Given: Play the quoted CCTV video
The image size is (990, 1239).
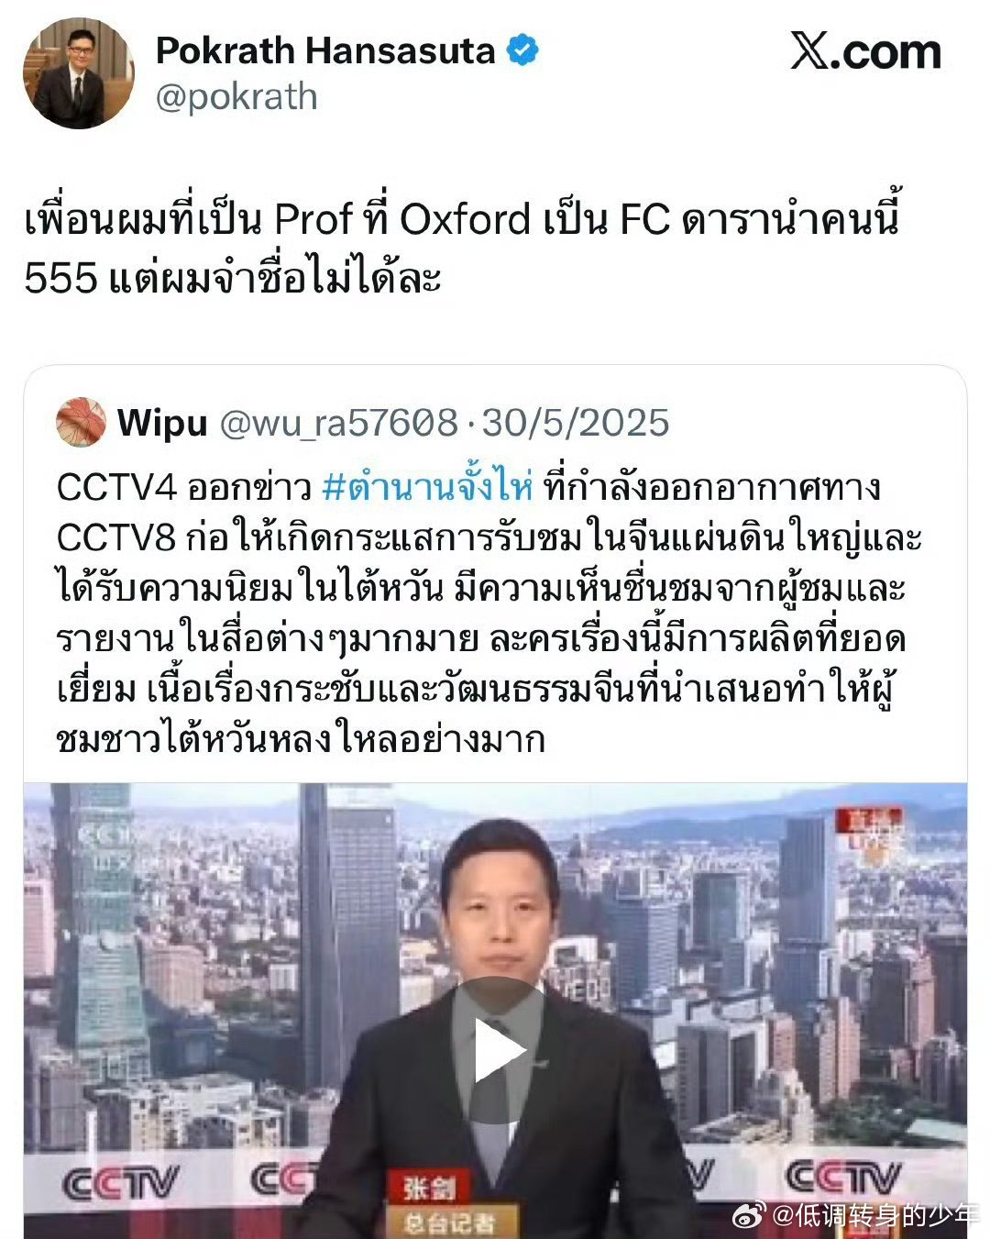Looking at the screenshot, I should click(495, 1050).
